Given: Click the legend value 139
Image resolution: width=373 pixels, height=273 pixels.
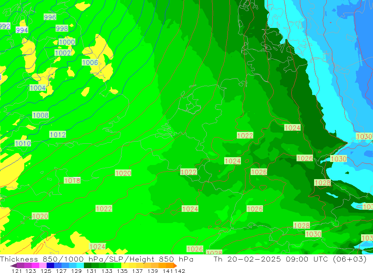Looking at the screenshot, I should click(x=153, y=271).
